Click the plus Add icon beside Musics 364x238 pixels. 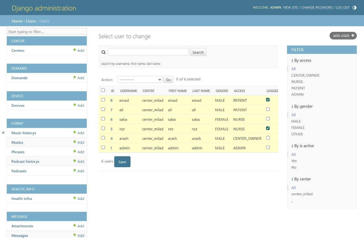point(75,142)
